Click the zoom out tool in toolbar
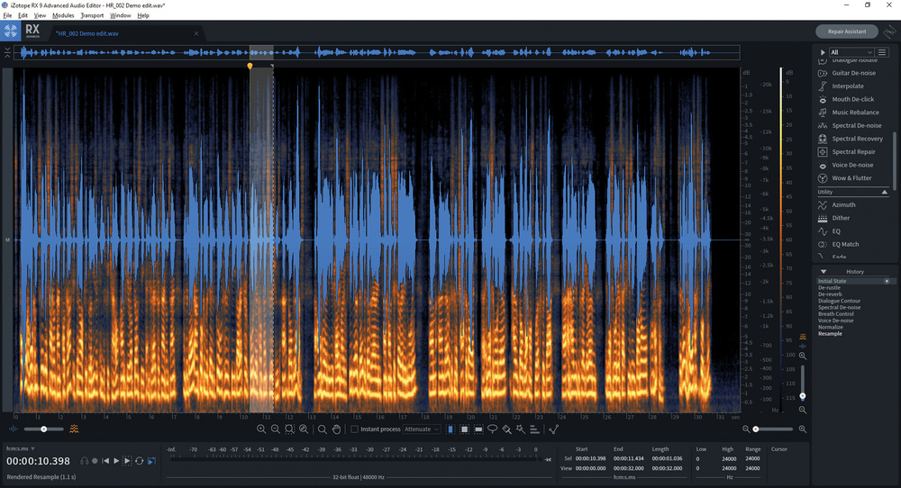 tap(275, 429)
